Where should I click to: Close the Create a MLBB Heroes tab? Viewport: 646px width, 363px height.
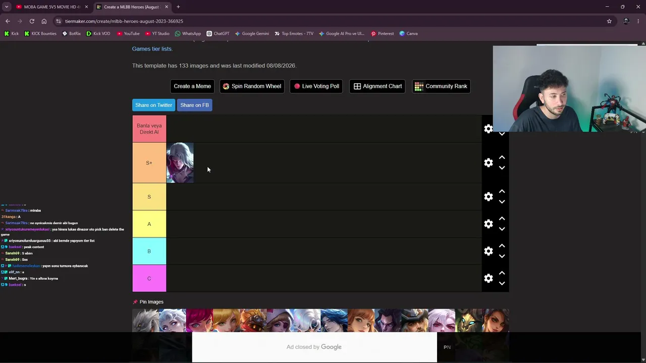[x=167, y=7]
